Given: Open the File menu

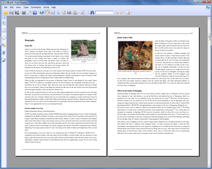Looking at the screenshot, I should pos(6,7).
